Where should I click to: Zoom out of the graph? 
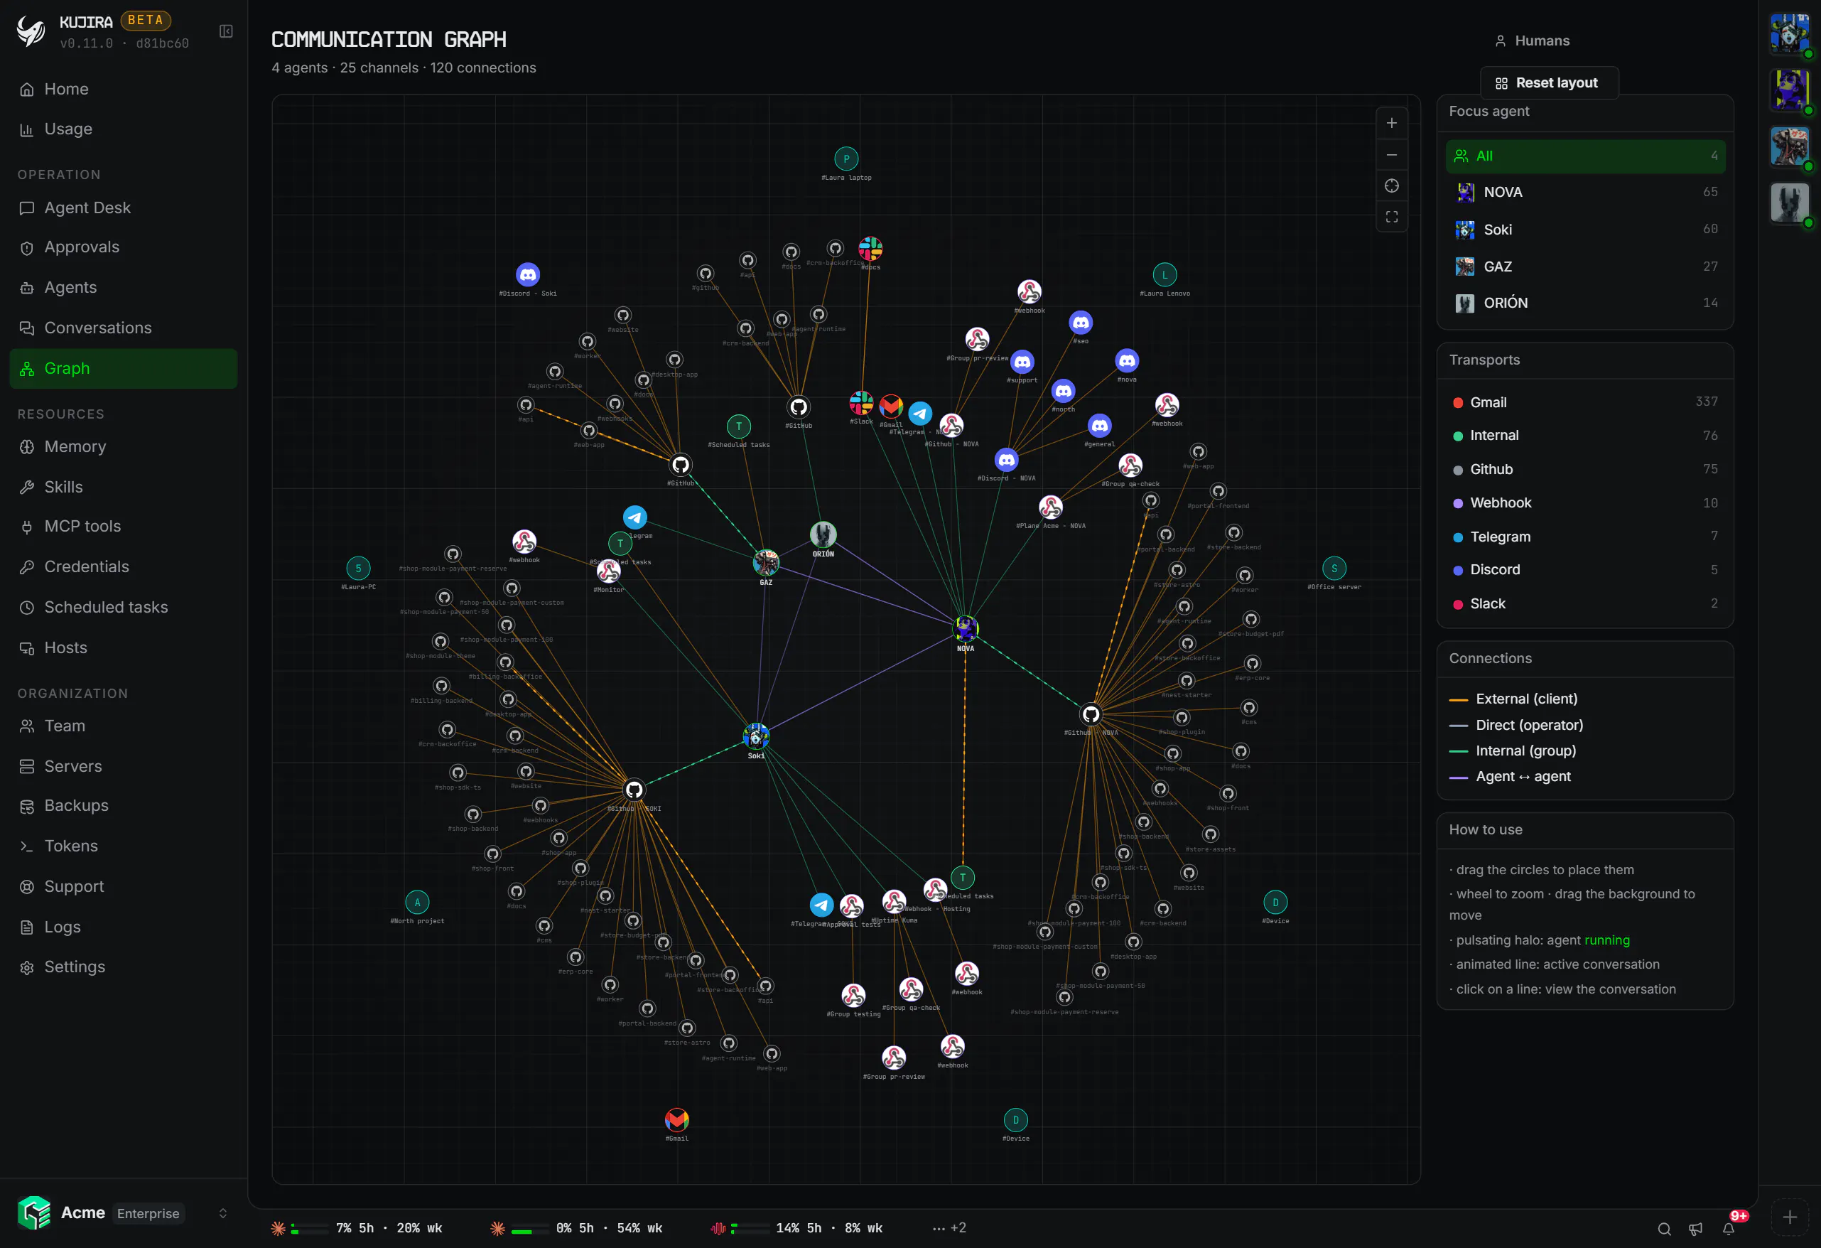coord(1392,154)
